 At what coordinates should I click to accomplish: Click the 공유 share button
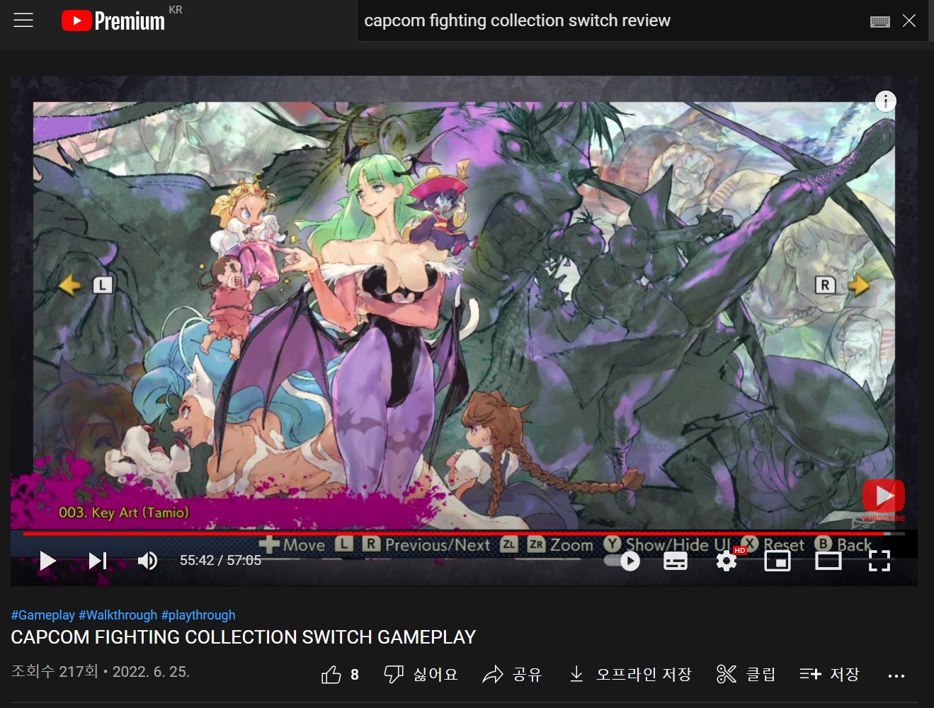[512, 674]
